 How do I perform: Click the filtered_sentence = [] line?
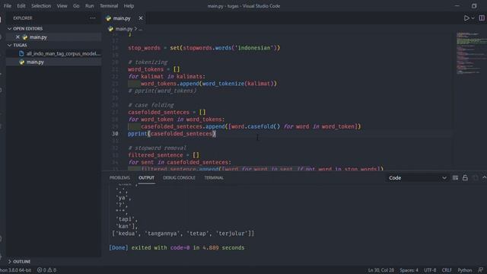coord(164,155)
